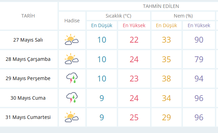Image resolution: width=218 pixels, height=133 pixels.
Task: Select the Hadise column header
Action: [72, 21]
